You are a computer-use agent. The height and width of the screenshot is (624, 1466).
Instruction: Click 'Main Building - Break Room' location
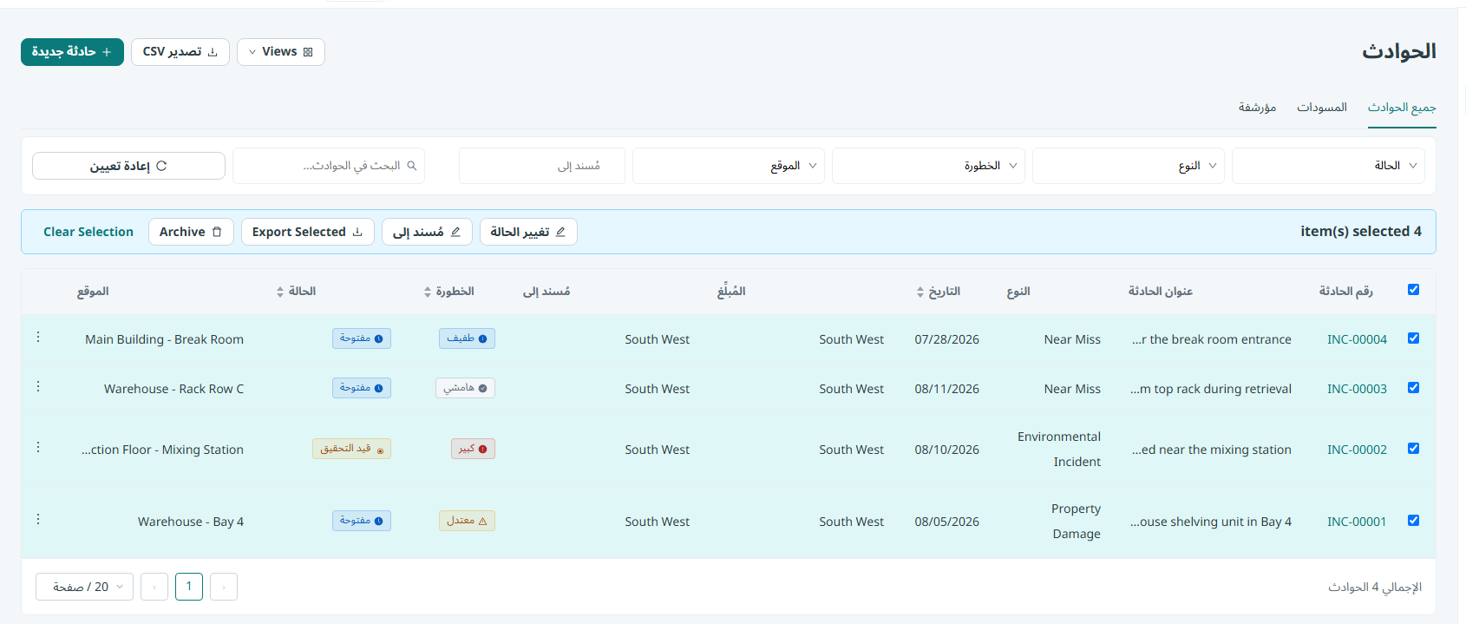coord(164,339)
